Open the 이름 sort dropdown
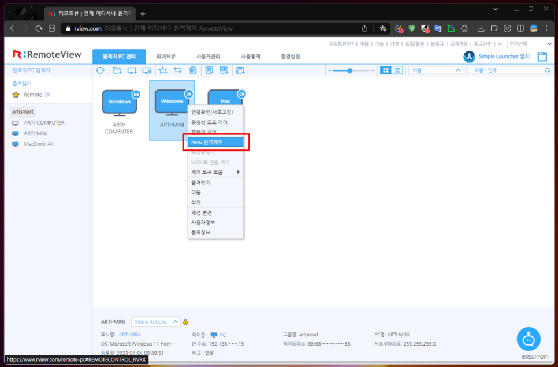The height and width of the screenshot is (367, 558). [436, 70]
